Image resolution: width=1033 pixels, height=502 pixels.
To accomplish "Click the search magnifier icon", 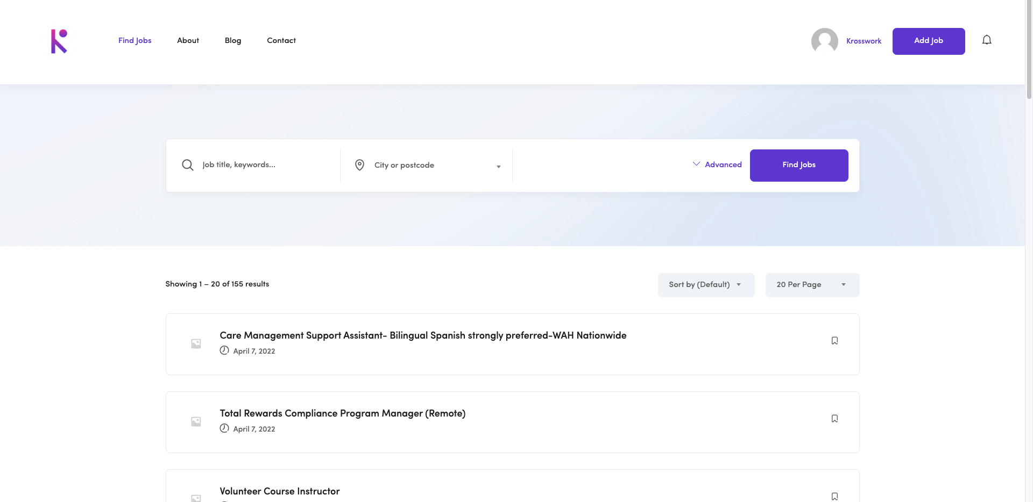I will 188,165.
